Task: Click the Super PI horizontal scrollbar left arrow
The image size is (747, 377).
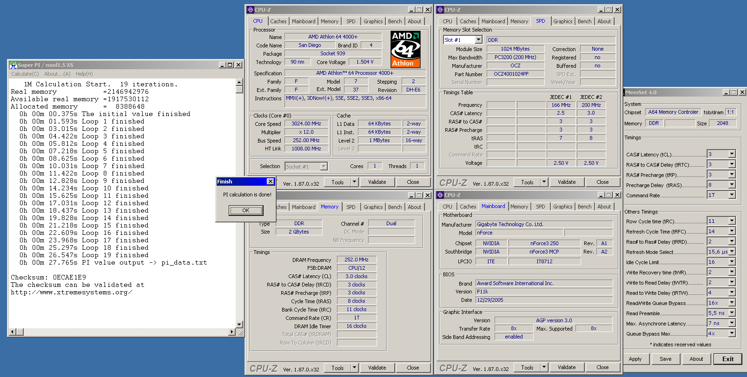Action: coord(13,332)
